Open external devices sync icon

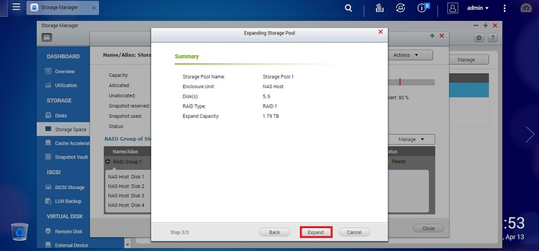click(400, 8)
